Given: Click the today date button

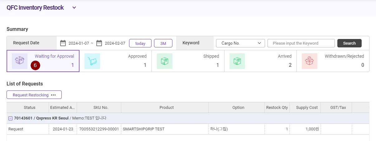Looking at the screenshot, I should pos(140,43).
